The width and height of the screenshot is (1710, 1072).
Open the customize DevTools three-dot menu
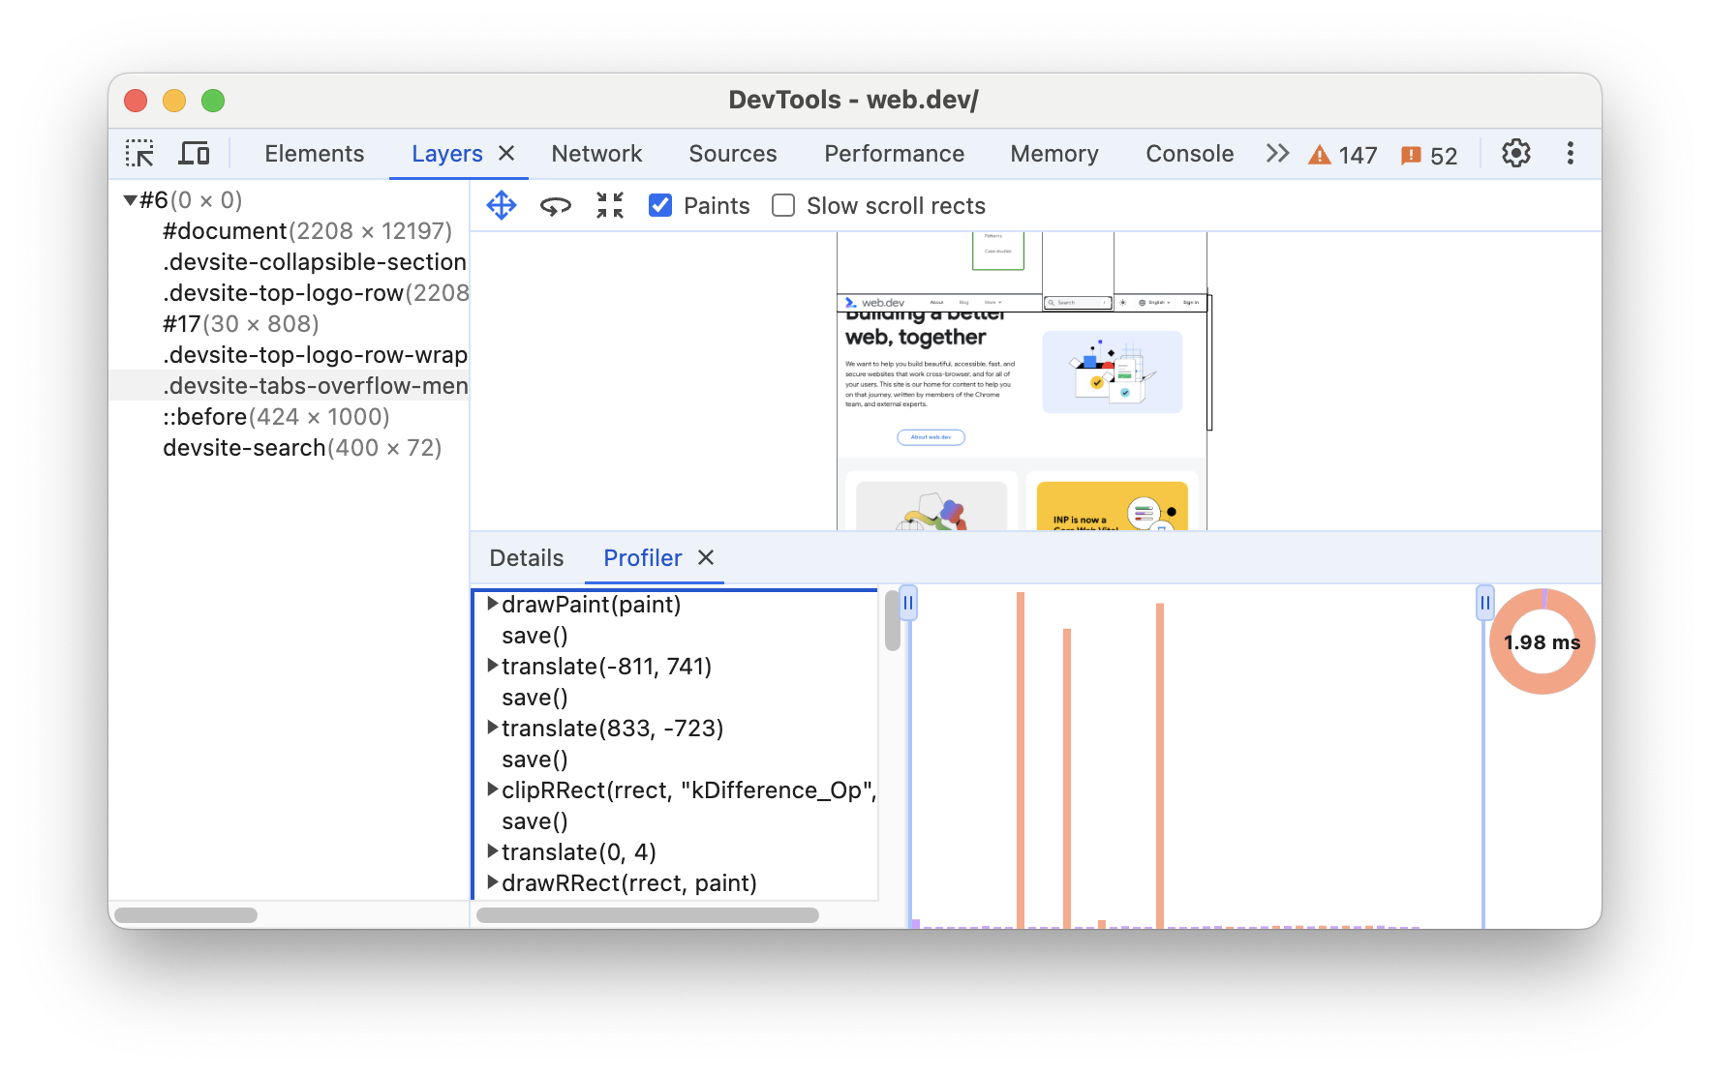[1570, 153]
